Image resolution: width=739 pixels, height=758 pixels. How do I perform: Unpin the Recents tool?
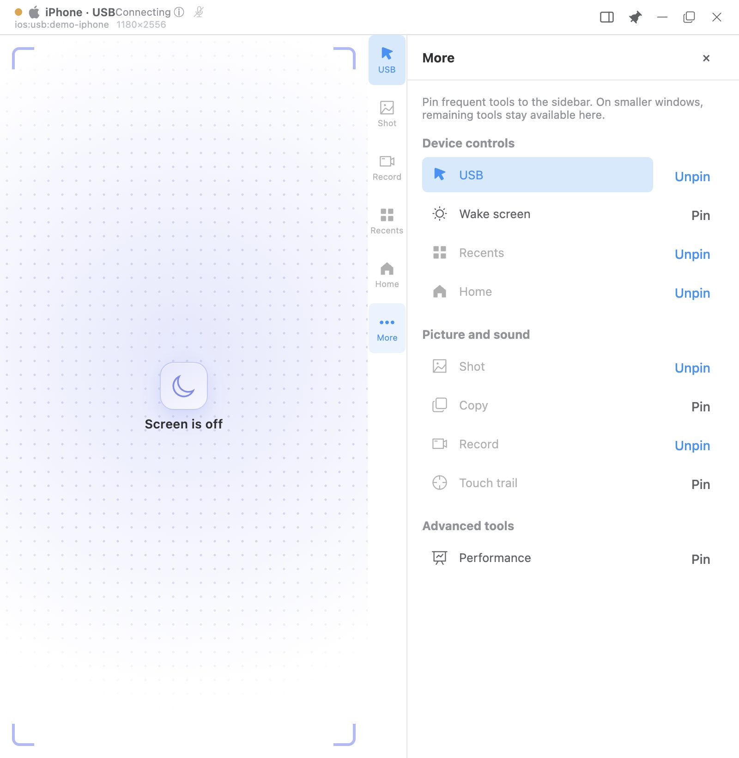click(x=692, y=254)
